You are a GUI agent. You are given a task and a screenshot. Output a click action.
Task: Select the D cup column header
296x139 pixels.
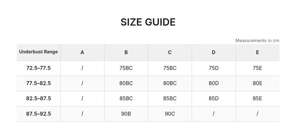tap(213, 53)
